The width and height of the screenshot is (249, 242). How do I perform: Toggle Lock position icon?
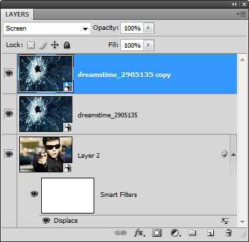coord(55,45)
